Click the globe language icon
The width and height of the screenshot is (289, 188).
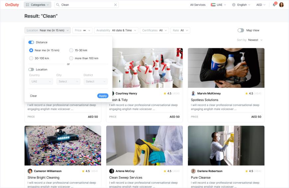[x=234, y=5]
